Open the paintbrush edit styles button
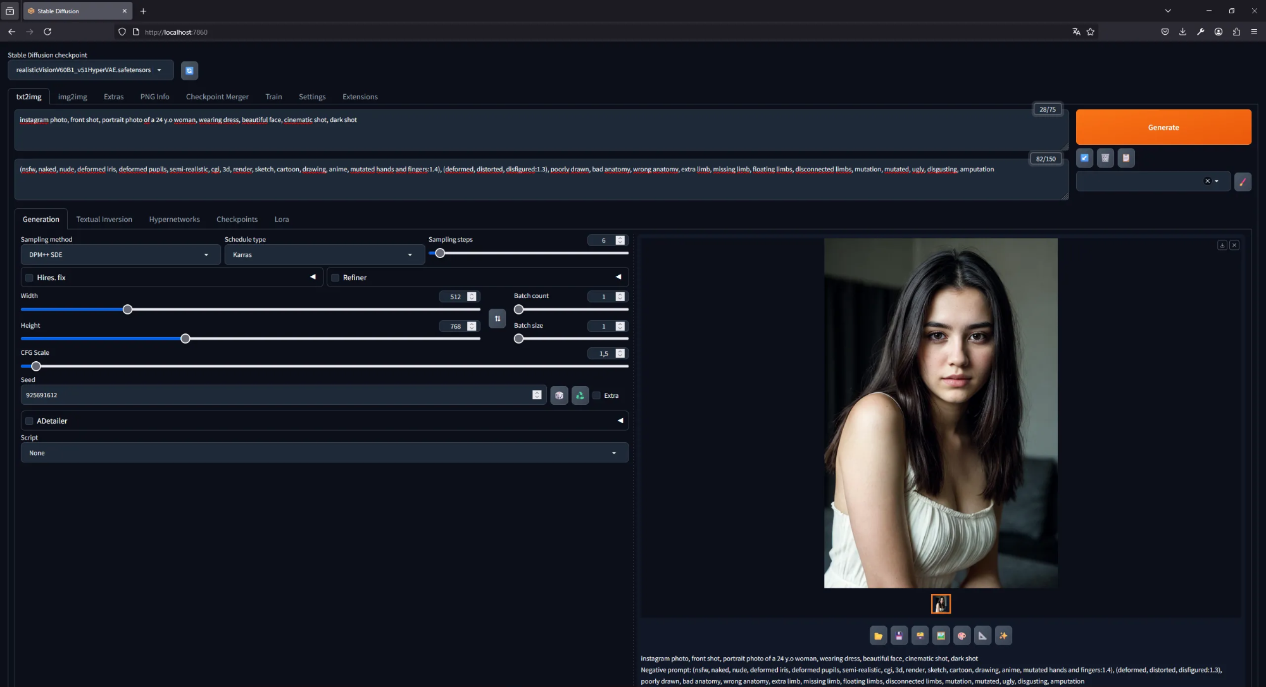This screenshot has width=1266, height=687. click(1243, 182)
